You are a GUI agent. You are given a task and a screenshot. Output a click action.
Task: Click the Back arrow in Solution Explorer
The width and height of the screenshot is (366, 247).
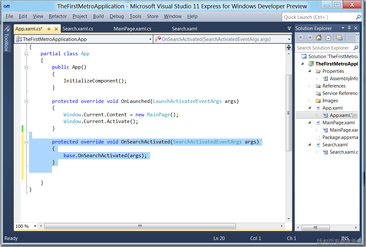(x=301, y=38)
